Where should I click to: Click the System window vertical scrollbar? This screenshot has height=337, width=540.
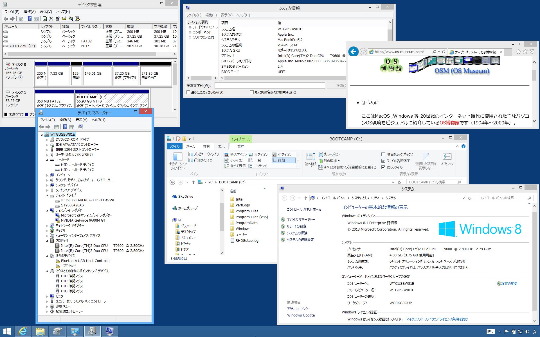point(534,261)
